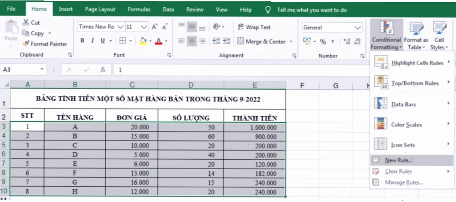Click the Cut scissors icon
Viewport: 456px width, 202px height.
[26, 22]
